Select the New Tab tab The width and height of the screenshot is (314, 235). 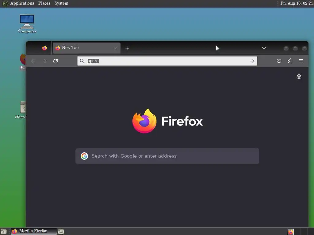86,48
